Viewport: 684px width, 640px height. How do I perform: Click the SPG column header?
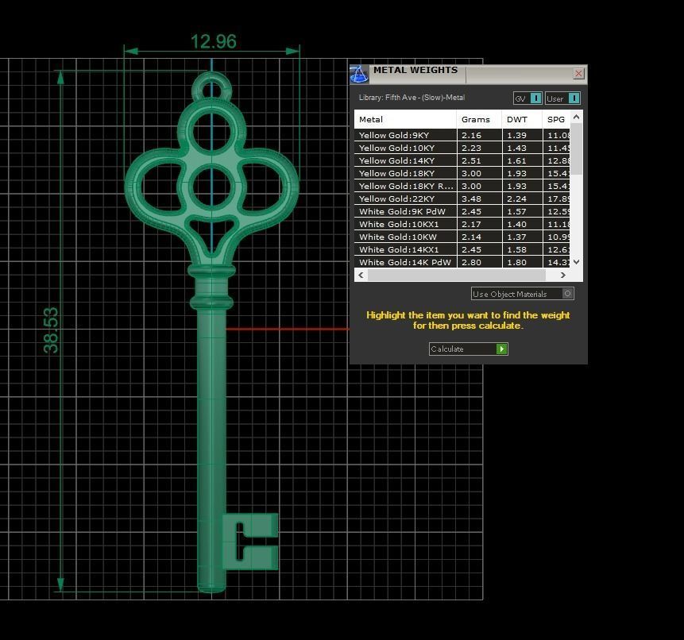coord(556,119)
